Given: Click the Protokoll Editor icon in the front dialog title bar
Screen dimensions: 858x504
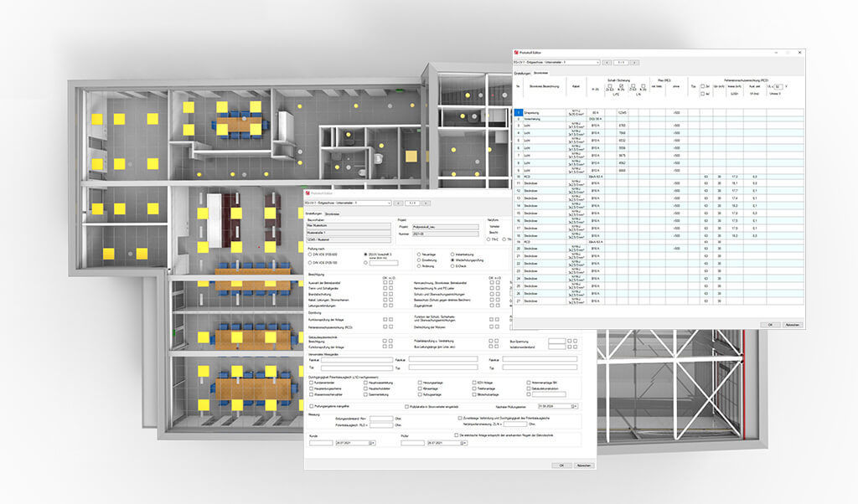Looking at the screenshot, I should click(x=308, y=193).
